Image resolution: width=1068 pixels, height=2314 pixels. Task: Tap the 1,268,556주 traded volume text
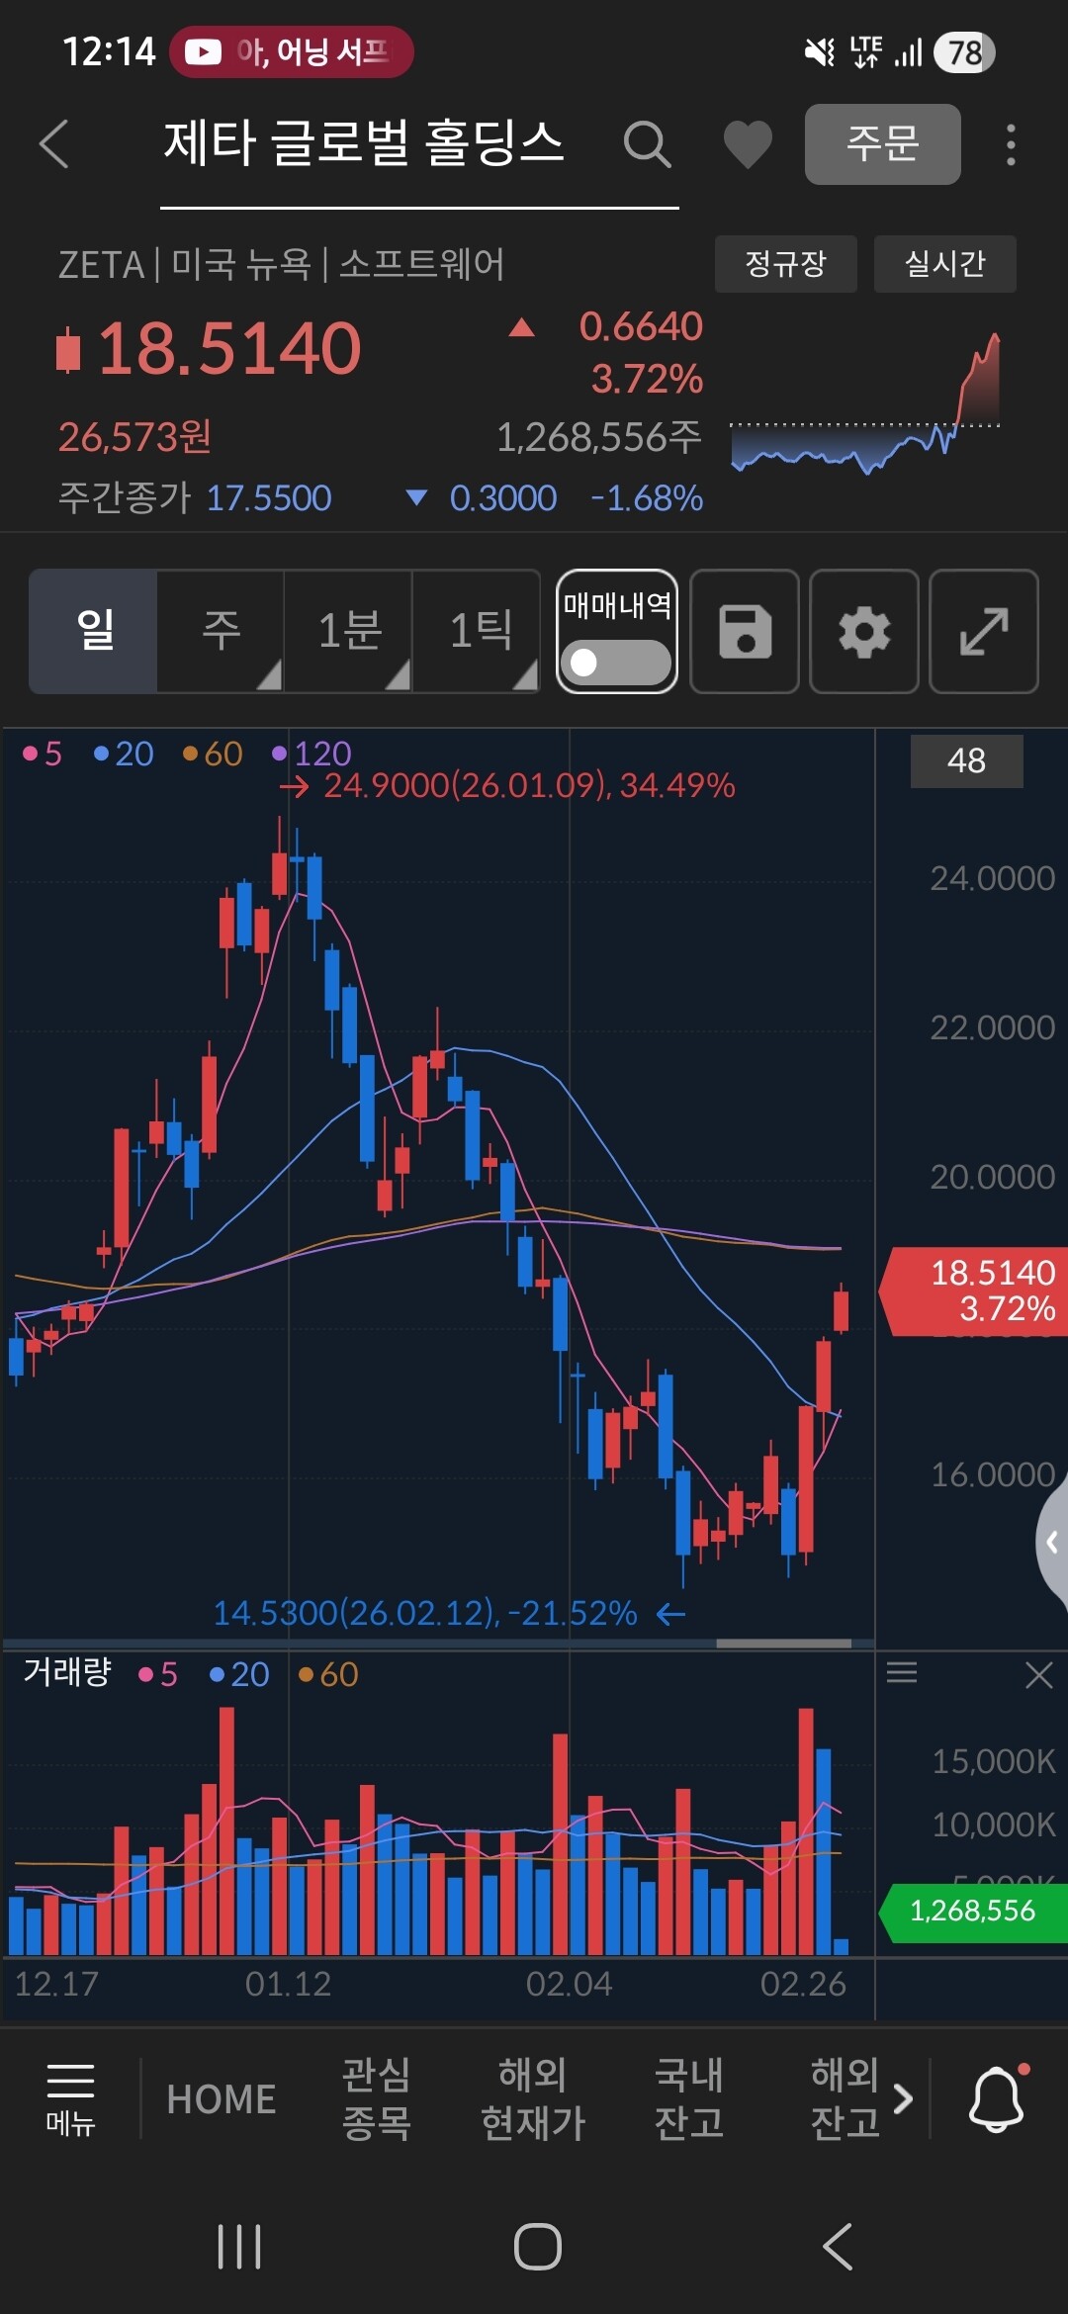pos(599,436)
